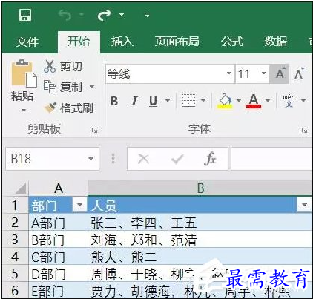
Task: Open the 剪贴板 dialog launcher
Action: click(94, 130)
